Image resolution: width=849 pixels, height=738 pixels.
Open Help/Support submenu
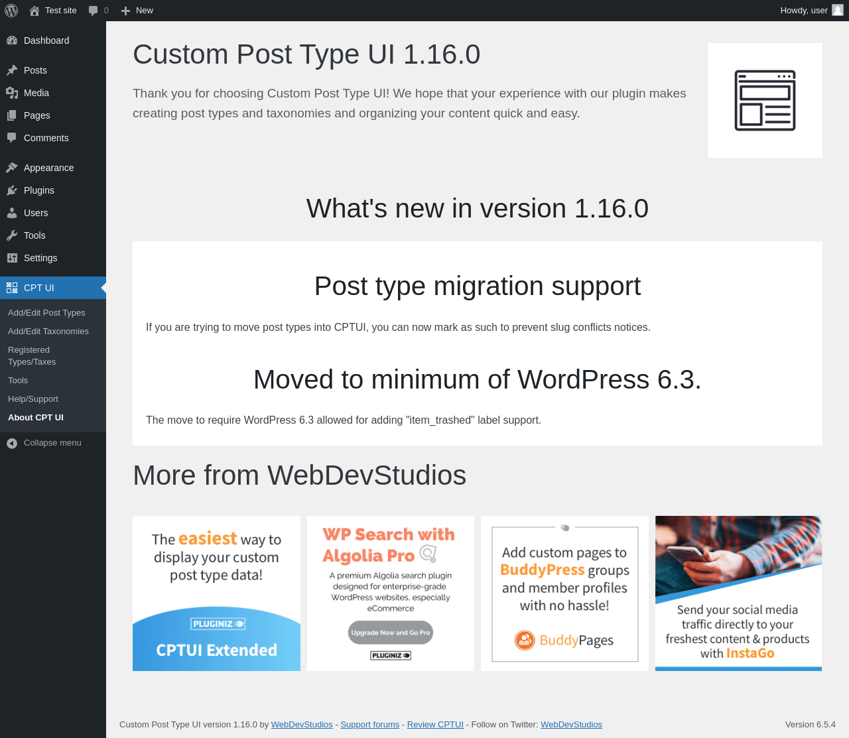pyautogui.click(x=33, y=399)
